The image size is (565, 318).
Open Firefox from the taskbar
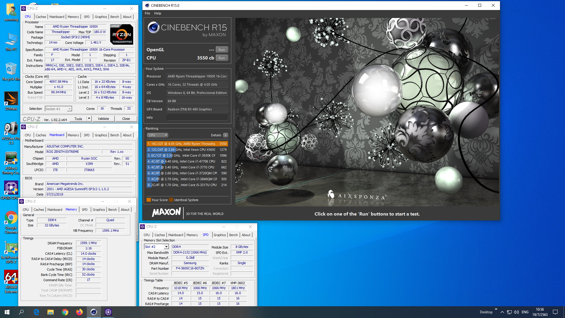(x=79, y=312)
